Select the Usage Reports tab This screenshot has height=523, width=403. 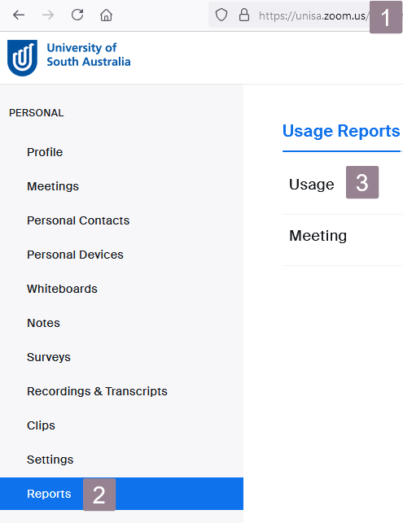point(341,131)
